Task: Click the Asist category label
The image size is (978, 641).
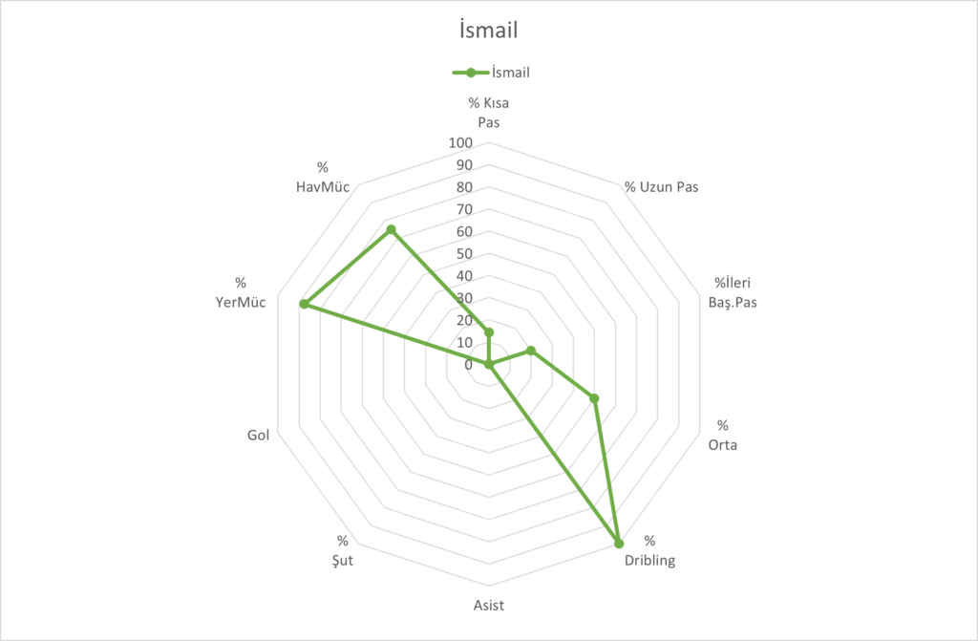Action: [488, 605]
